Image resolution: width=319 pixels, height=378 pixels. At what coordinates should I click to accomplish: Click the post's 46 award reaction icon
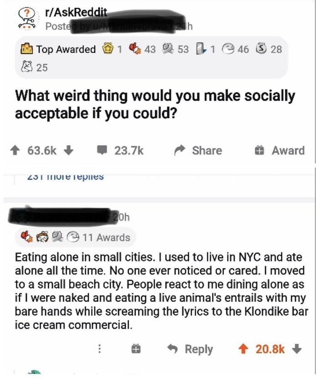(229, 49)
